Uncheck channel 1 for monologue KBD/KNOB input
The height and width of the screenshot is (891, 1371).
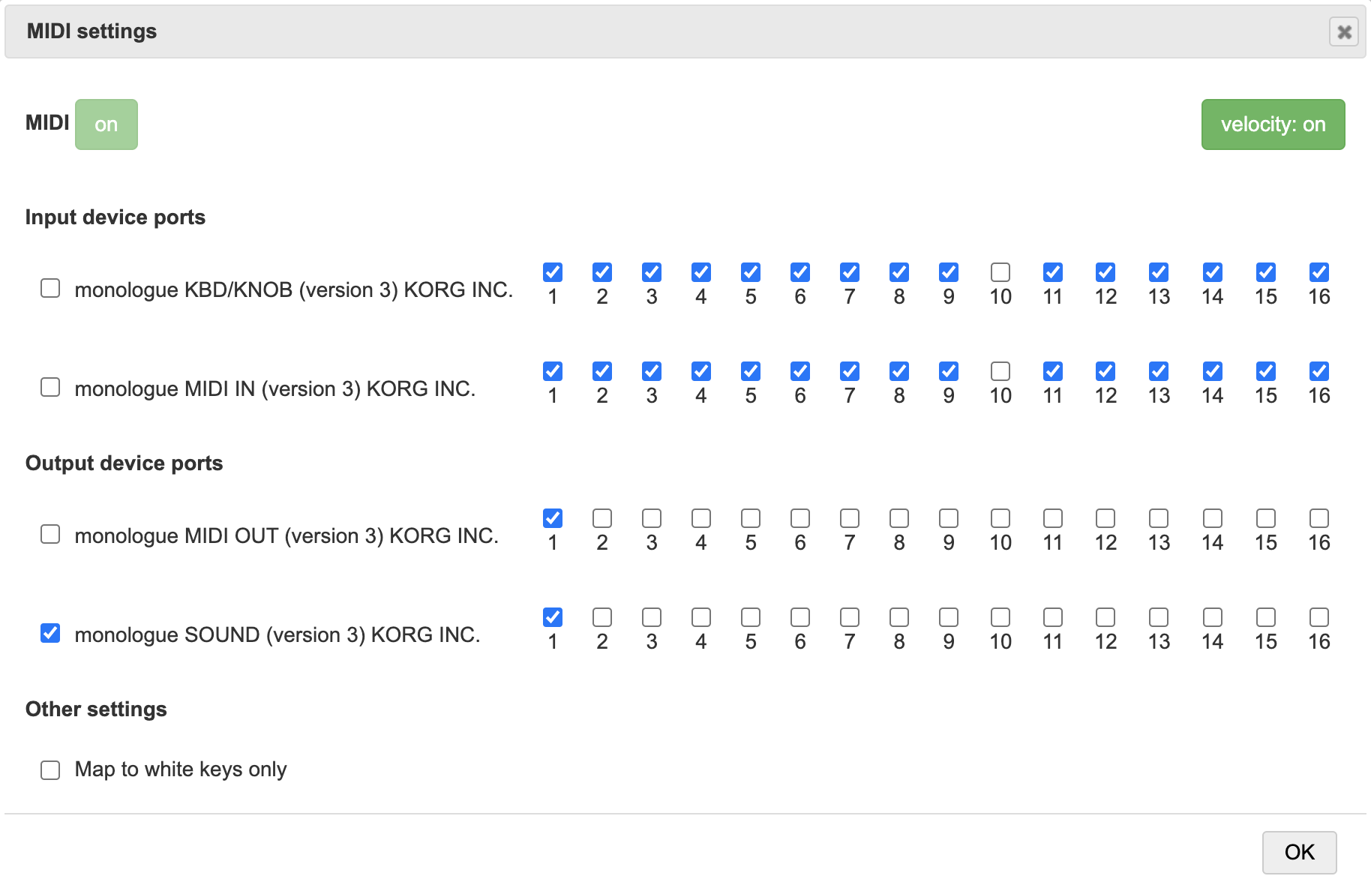(x=553, y=272)
